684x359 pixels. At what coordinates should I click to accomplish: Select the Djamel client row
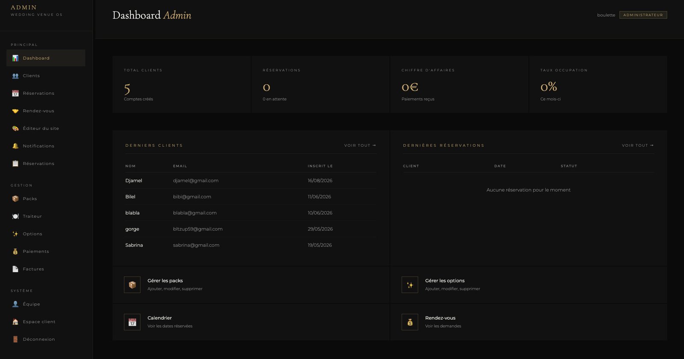pyautogui.click(x=251, y=181)
